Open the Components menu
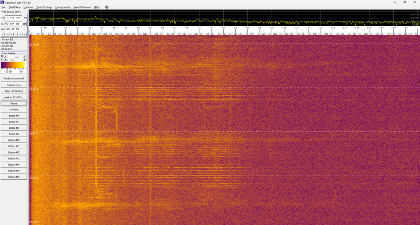 click(63, 7)
